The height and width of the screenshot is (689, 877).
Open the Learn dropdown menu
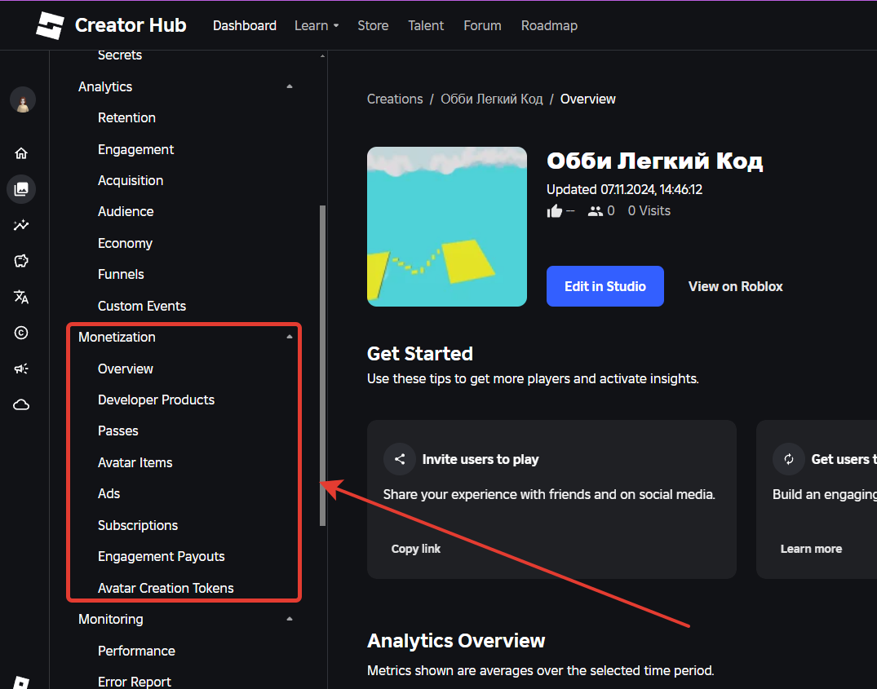pos(317,26)
